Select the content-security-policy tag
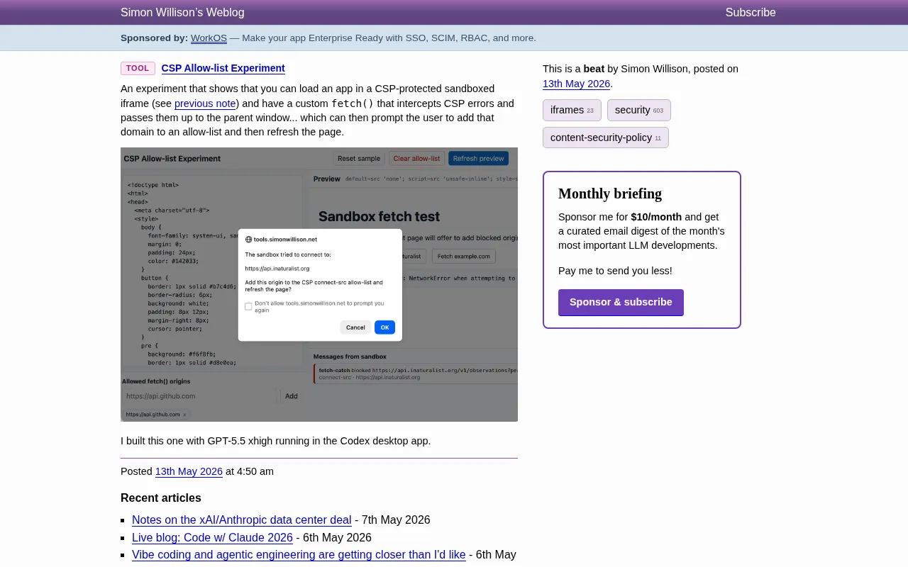This screenshot has width=908, height=567. coord(606,137)
